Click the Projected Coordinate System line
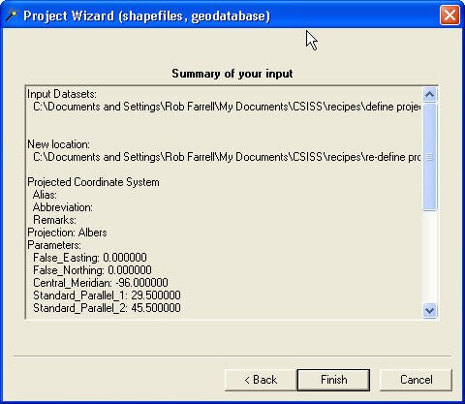 [x=93, y=182]
